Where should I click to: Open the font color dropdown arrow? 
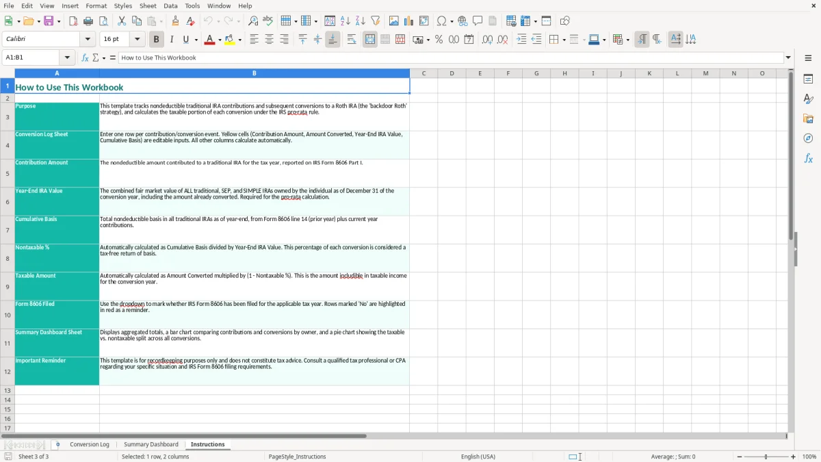coord(219,40)
